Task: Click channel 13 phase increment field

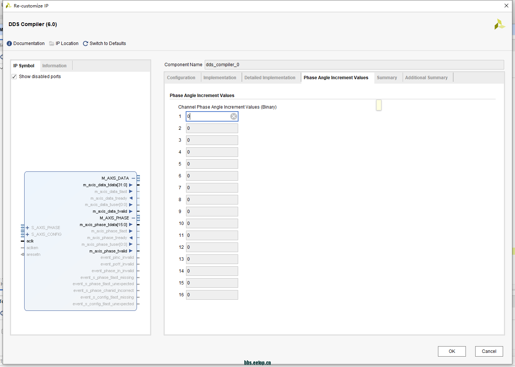Action: pyautogui.click(x=212, y=259)
